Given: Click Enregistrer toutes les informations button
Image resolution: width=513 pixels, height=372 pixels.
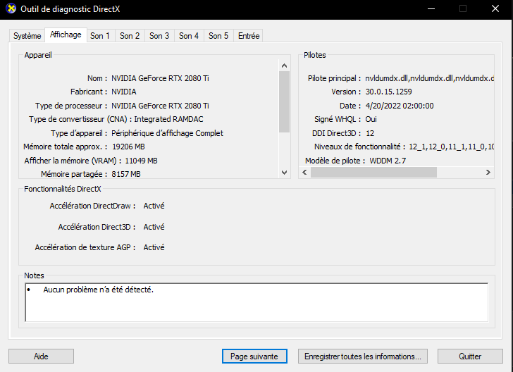Looking at the screenshot, I should tap(362, 356).
